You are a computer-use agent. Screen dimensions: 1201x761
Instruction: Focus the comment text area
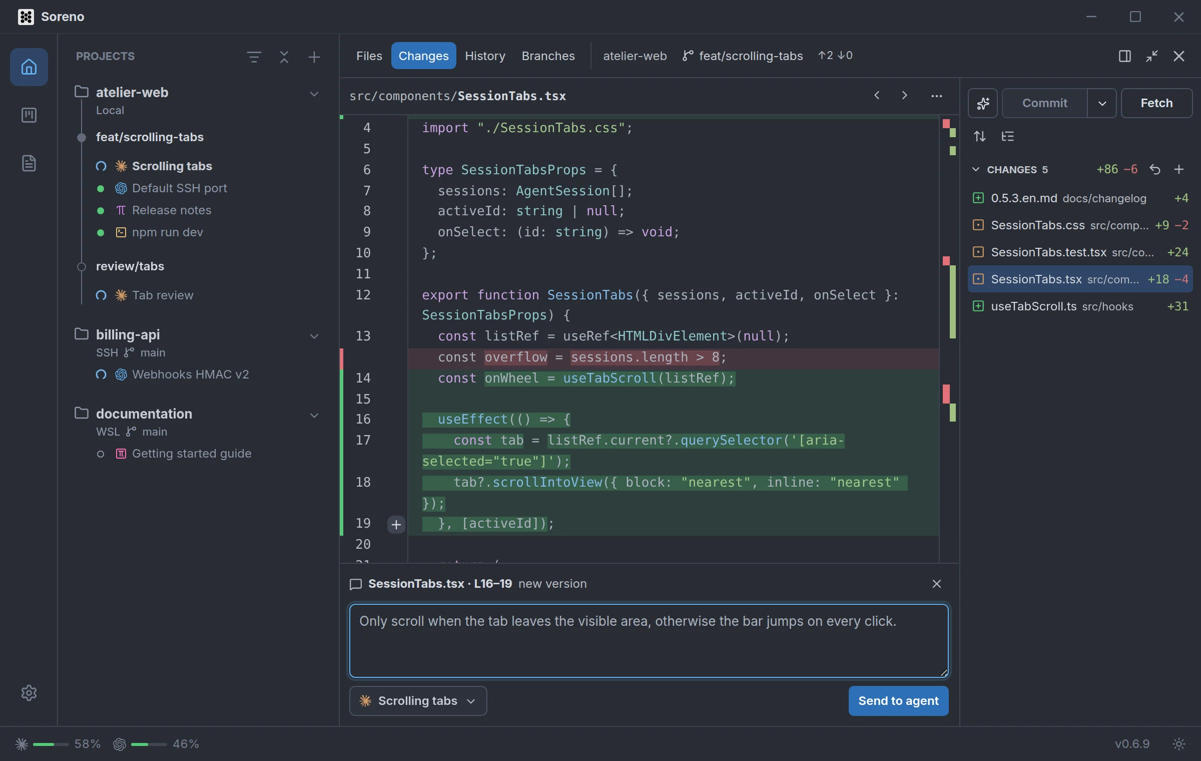[649, 641]
